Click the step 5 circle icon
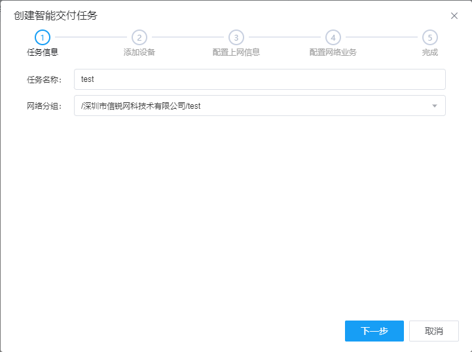The height and width of the screenshot is (352, 472). [430, 37]
